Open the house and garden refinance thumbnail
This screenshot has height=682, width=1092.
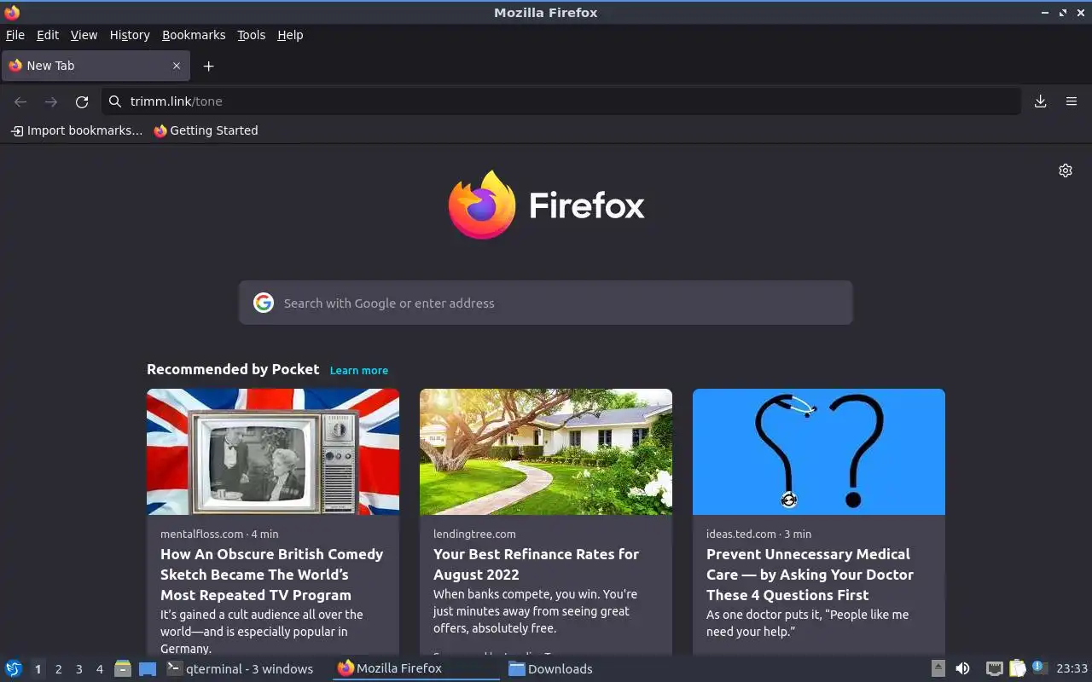[546, 452]
